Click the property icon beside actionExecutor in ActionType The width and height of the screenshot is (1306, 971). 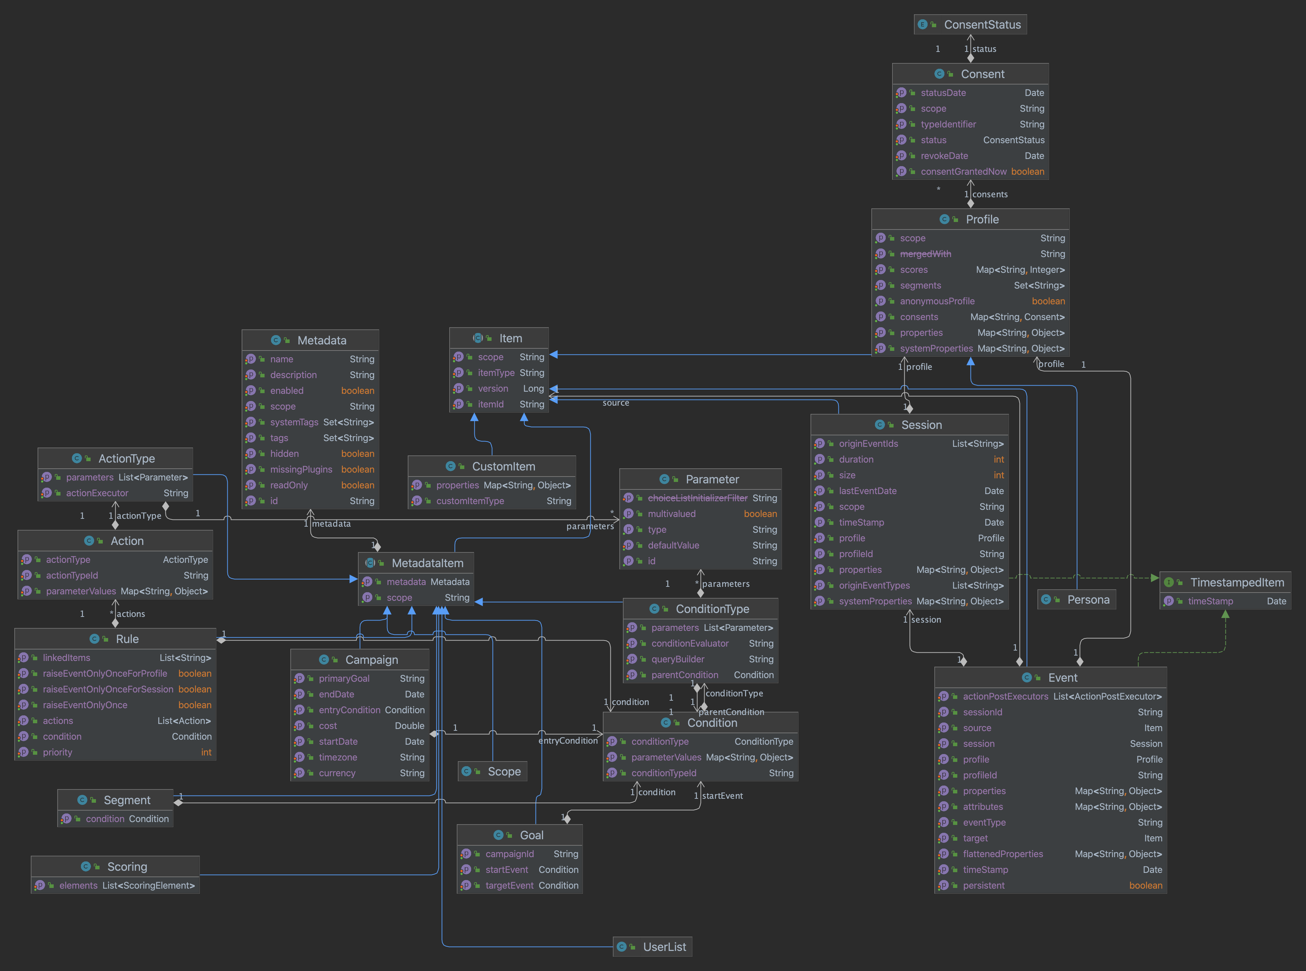point(47,493)
